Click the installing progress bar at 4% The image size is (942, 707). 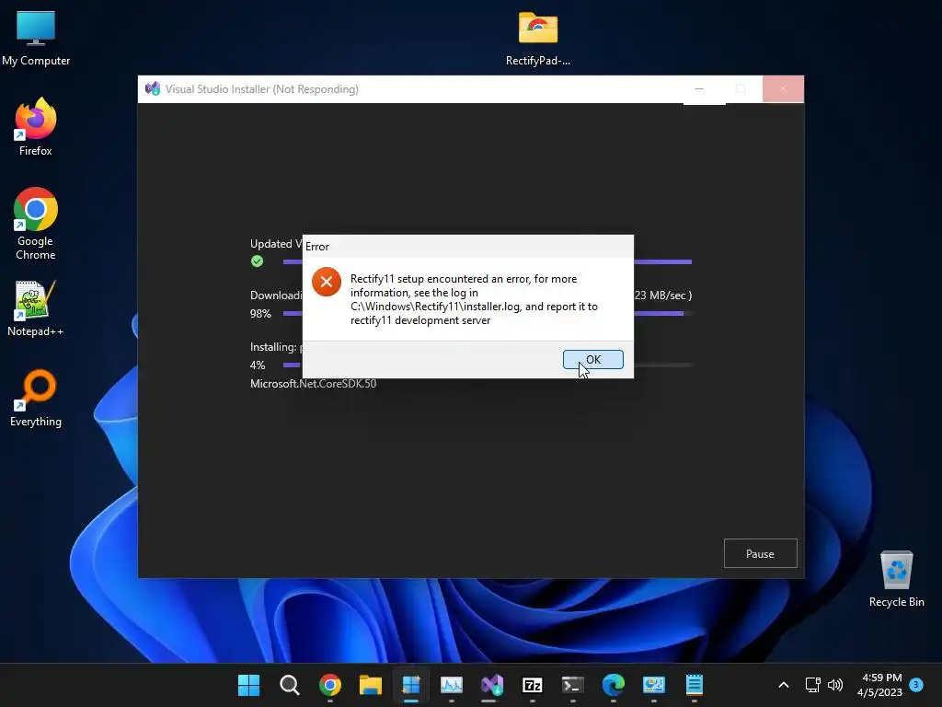point(488,365)
